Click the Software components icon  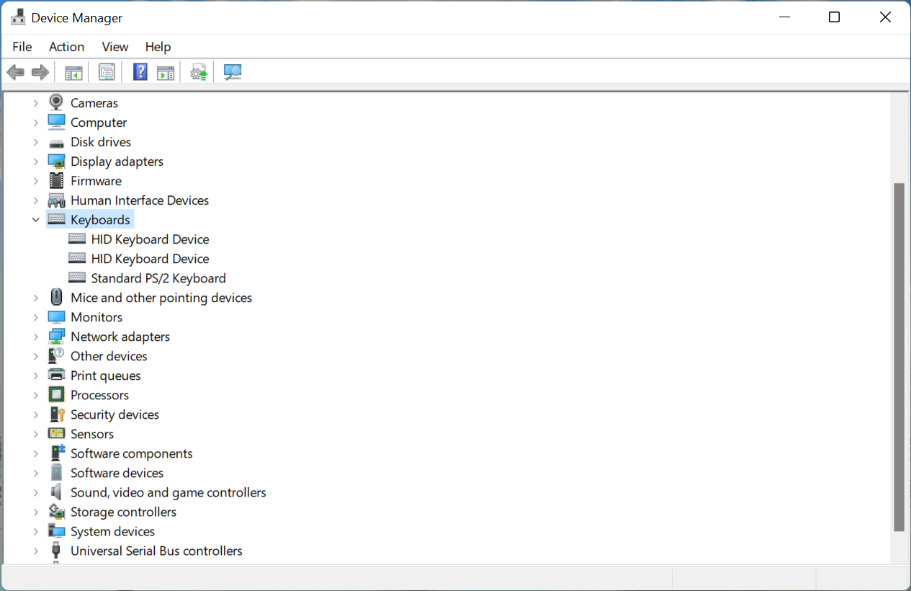56,453
